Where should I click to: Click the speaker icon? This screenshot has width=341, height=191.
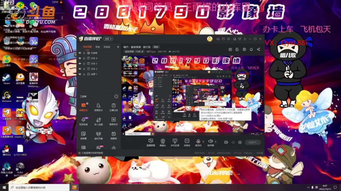click(210, 142)
